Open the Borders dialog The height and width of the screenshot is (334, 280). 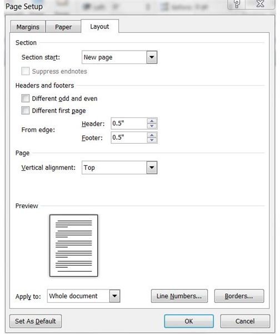[x=239, y=296]
